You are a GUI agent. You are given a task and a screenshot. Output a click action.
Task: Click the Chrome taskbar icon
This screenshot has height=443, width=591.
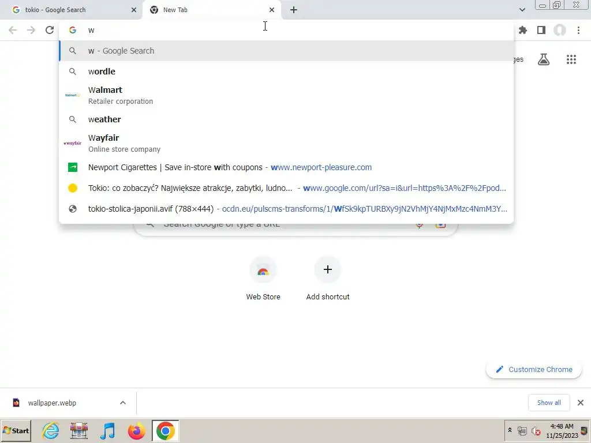[x=166, y=431]
